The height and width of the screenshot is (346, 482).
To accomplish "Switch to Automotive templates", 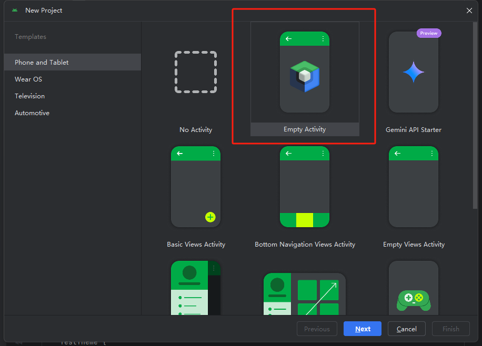I will [73, 113].
